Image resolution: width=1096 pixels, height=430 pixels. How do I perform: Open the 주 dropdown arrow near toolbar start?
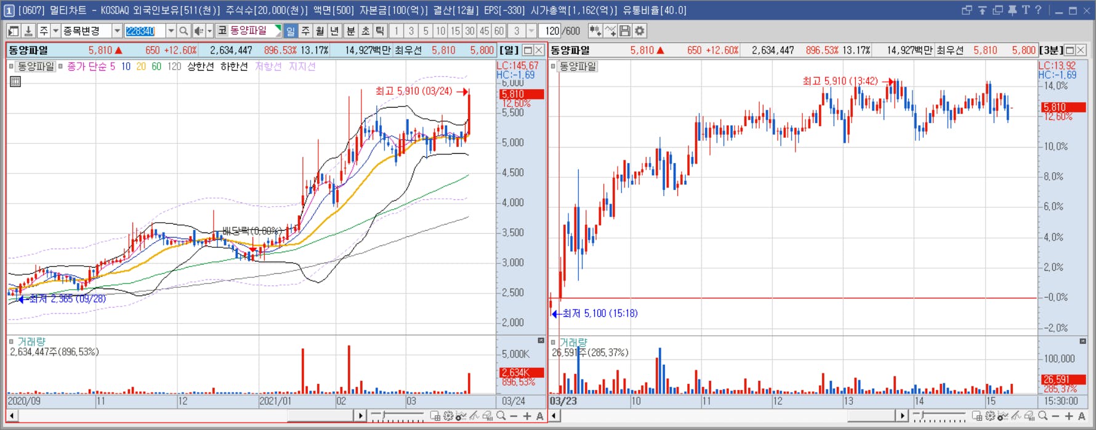pyautogui.click(x=55, y=31)
